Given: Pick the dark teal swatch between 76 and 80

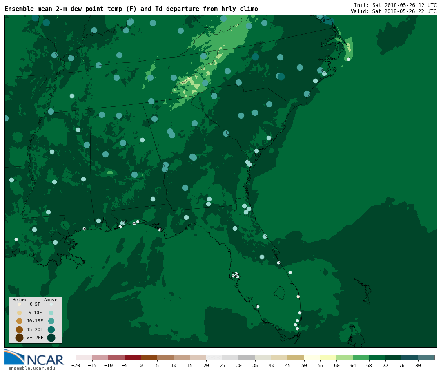Looking at the screenshot, I should click(x=410, y=357).
